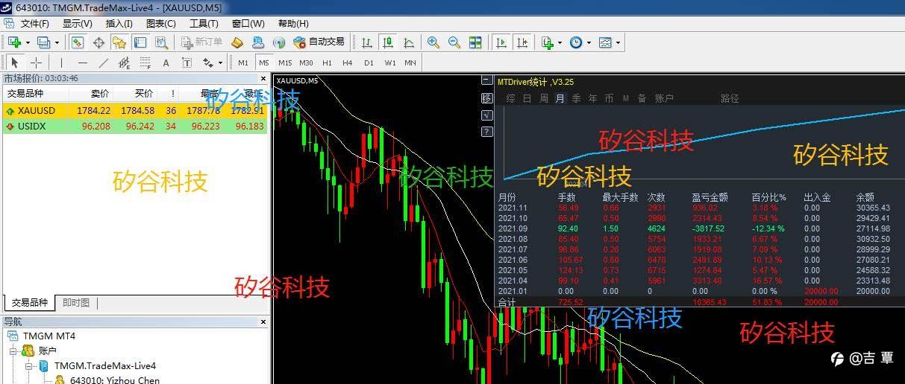Select the H4 timeframe button
Viewport: 905px width, 384px height.
coord(348,63)
